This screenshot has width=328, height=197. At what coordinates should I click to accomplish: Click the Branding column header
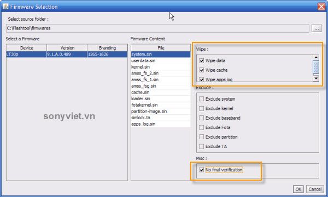coord(107,48)
